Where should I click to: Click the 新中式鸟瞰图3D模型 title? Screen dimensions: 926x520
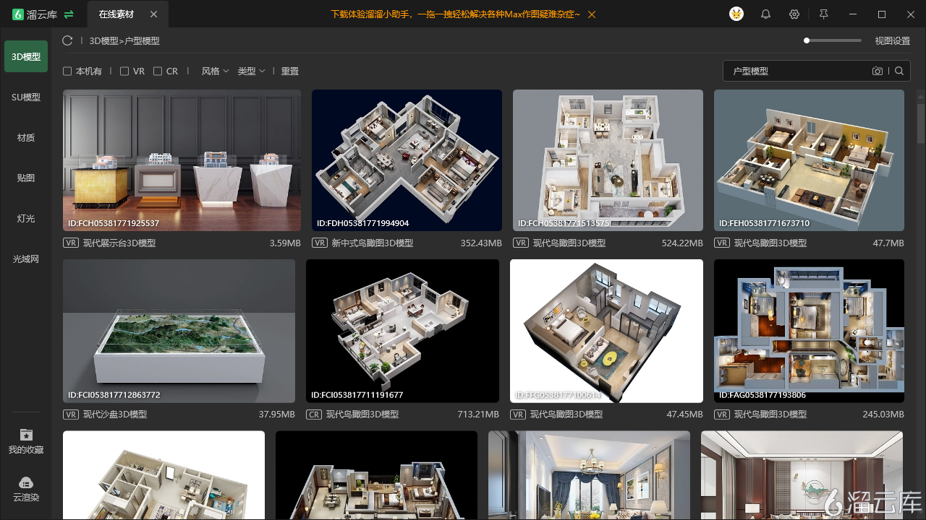(x=373, y=243)
